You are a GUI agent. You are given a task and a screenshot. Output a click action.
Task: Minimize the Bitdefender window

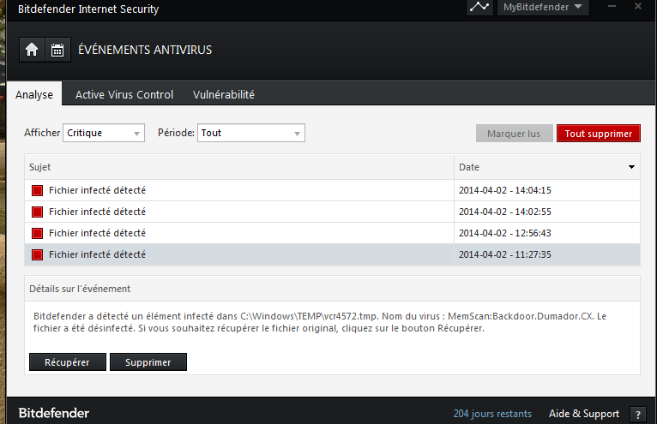612,6
